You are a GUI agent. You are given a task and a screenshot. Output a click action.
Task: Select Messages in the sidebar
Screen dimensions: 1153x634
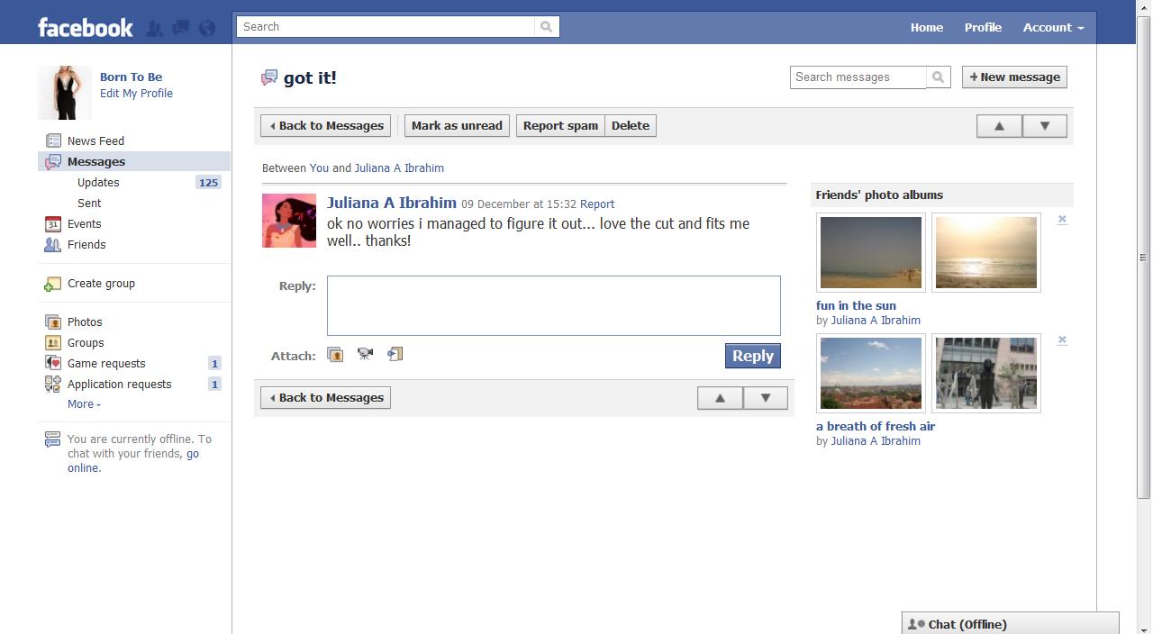coord(134,162)
